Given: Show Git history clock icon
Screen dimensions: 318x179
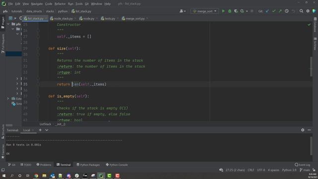Looking at the screenshot, I should click(287, 11).
